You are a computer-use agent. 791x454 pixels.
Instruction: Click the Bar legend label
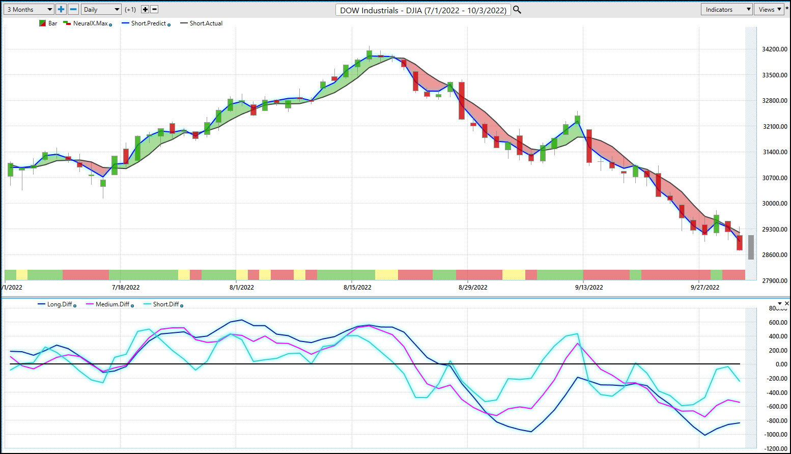53,23
